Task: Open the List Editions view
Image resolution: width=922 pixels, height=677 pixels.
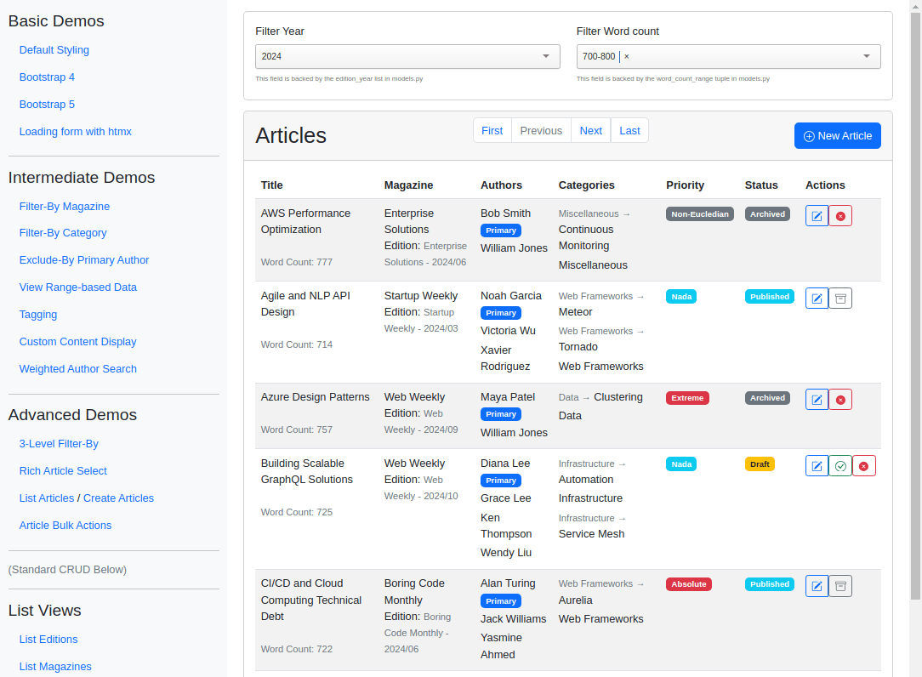Action: 48,639
